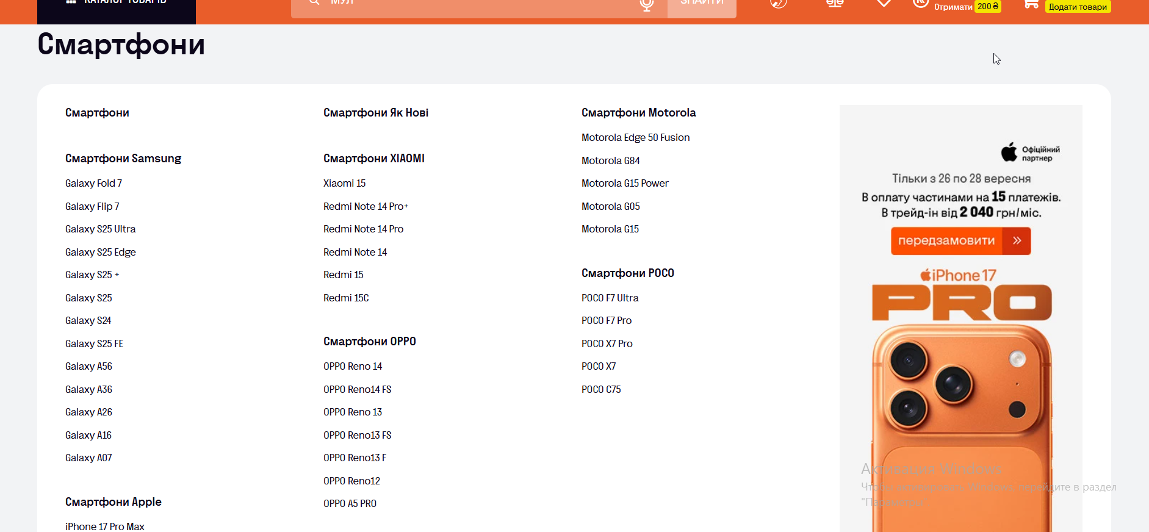
Task: Choose 'POCO F7 Ultra' link
Action: point(610,298)
